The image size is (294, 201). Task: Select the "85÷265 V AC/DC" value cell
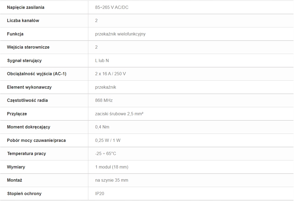pyautogui.click(x=112, y=7)
